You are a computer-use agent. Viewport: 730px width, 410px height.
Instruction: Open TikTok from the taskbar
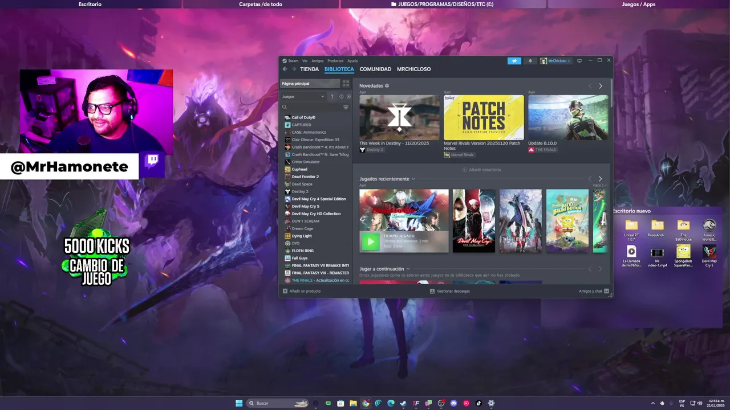[x=478, y=403]
